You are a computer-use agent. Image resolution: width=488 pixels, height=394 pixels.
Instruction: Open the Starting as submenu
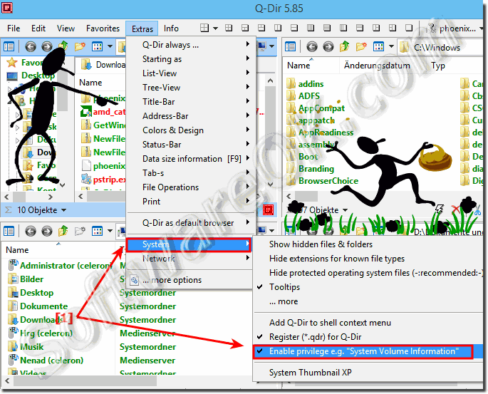pos(191,59)
